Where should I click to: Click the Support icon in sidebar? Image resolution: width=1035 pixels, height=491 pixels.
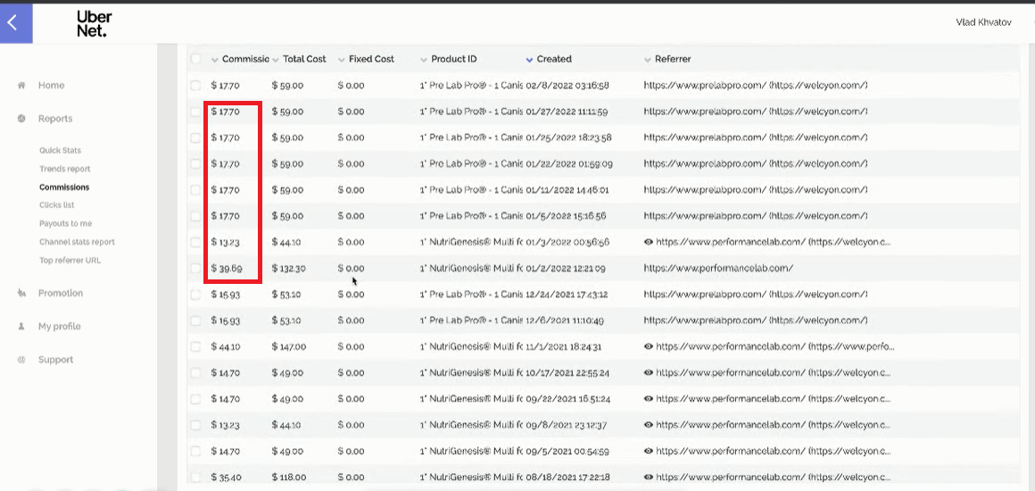click(21, 360)
